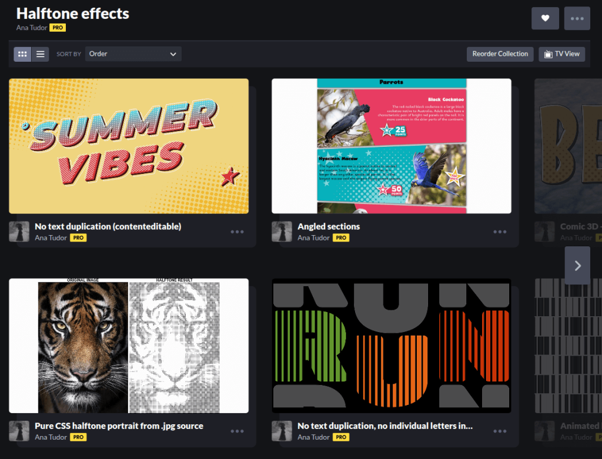Open options for RUN text pen
The height and width of the screenshot is (459, 602).
tap(500, 431)
